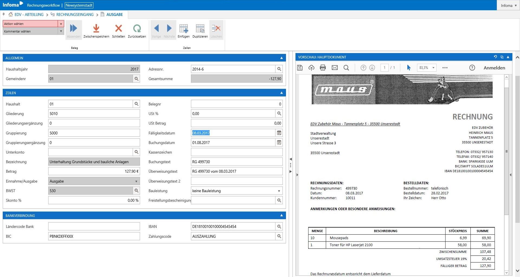Collapse the BANKVERBINDUNG section
The height and width of the screenshot is (277, 520).
[x=281, y=215]
